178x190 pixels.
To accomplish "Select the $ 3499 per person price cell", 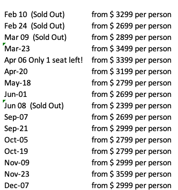I will pyautogui.click(x=131, y=49).
